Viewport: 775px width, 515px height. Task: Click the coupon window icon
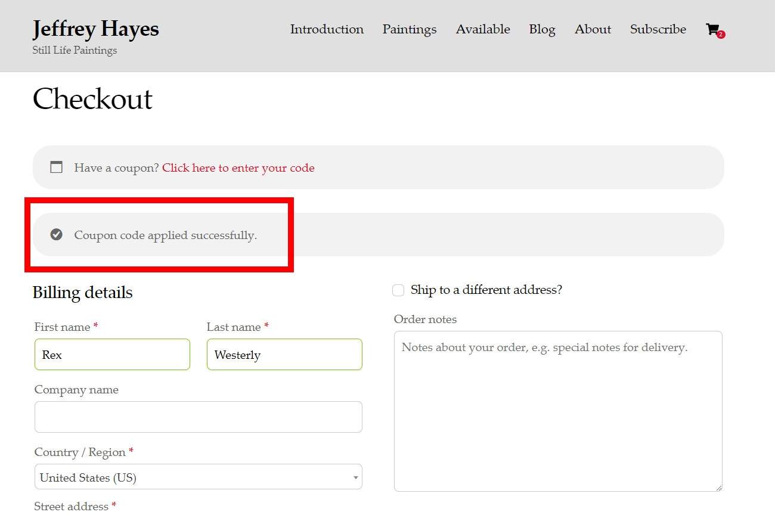pyautogui.click(x=56, y=167)
